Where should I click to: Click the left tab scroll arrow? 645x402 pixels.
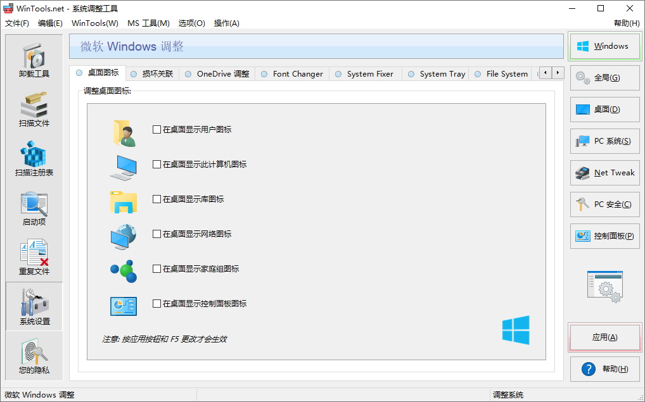(545, 73)
